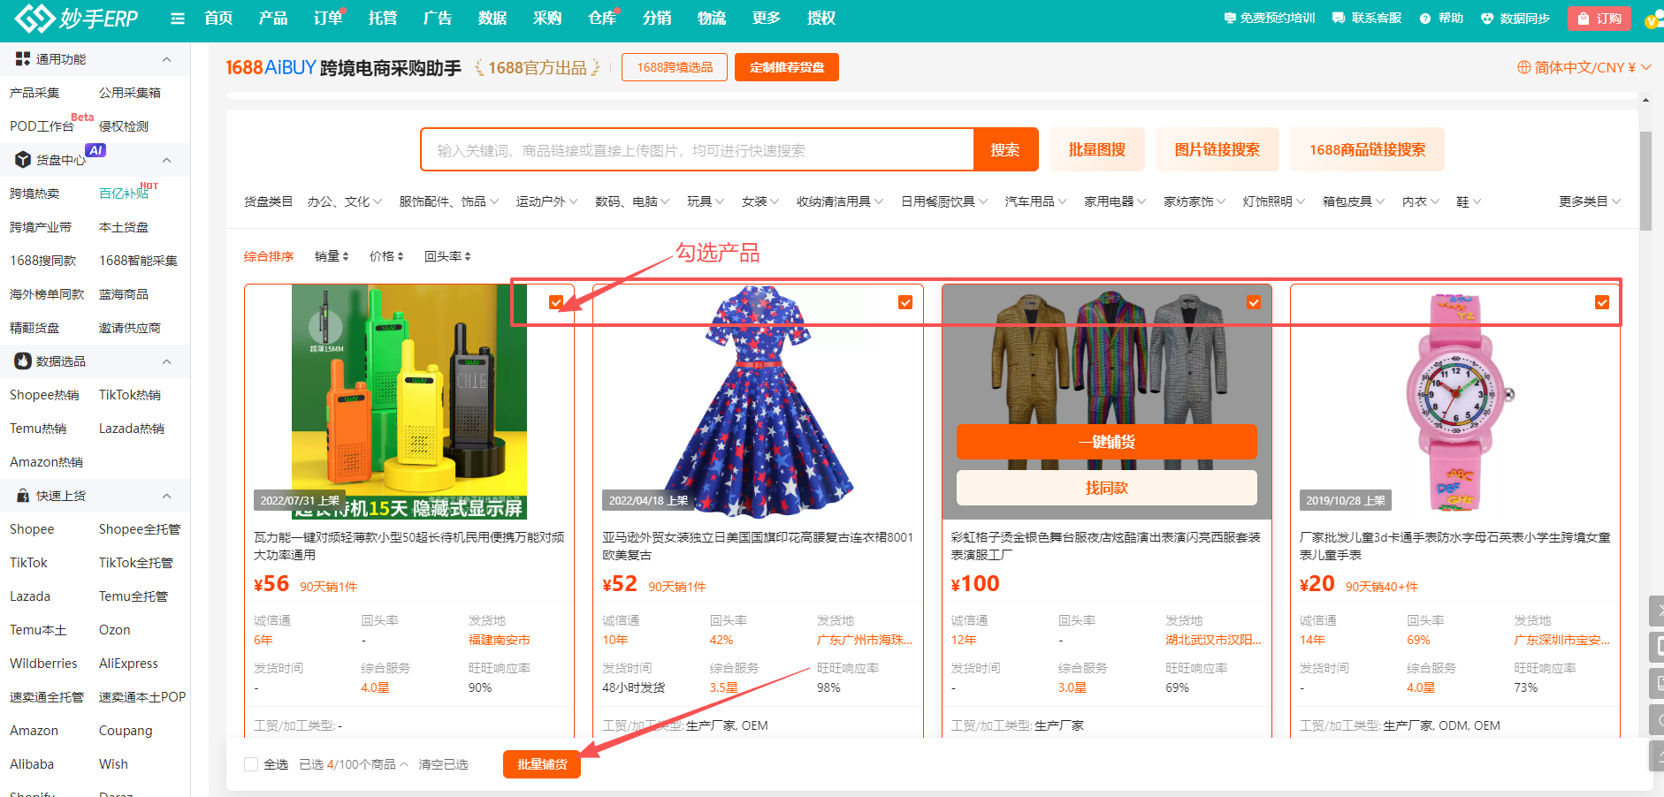Click the lock icon beside 快速上货
The height and width of the screenshot is (797, 1664).
[22, 496]
